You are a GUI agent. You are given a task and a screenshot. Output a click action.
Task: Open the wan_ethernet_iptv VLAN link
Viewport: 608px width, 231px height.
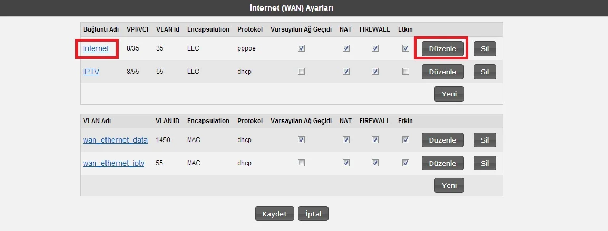pyautogui.click(x=114, y=163)
